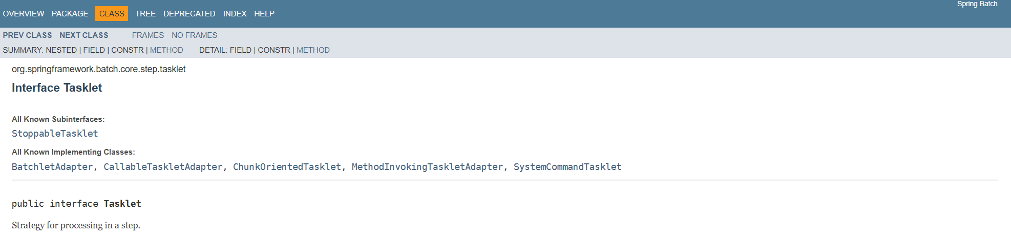Click the Spring Batch header text
The height and width of the screenshot is (235, 1011).
[x=977, y=4]
